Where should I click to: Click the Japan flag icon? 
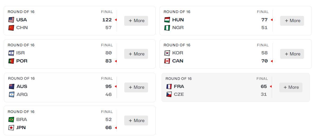click(11, 128)
